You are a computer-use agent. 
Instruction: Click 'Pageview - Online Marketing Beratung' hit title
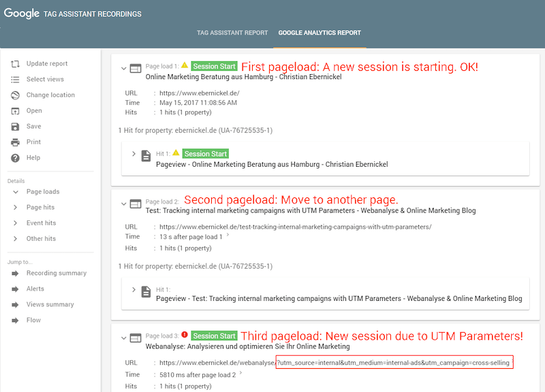pos(272,164)
